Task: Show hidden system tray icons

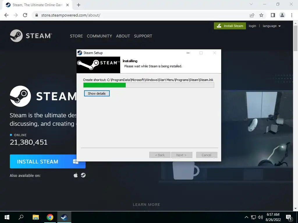Action: point(246,217)
